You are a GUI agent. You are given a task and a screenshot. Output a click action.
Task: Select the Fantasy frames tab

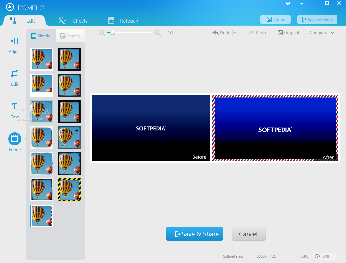click(x=70, y=36)
